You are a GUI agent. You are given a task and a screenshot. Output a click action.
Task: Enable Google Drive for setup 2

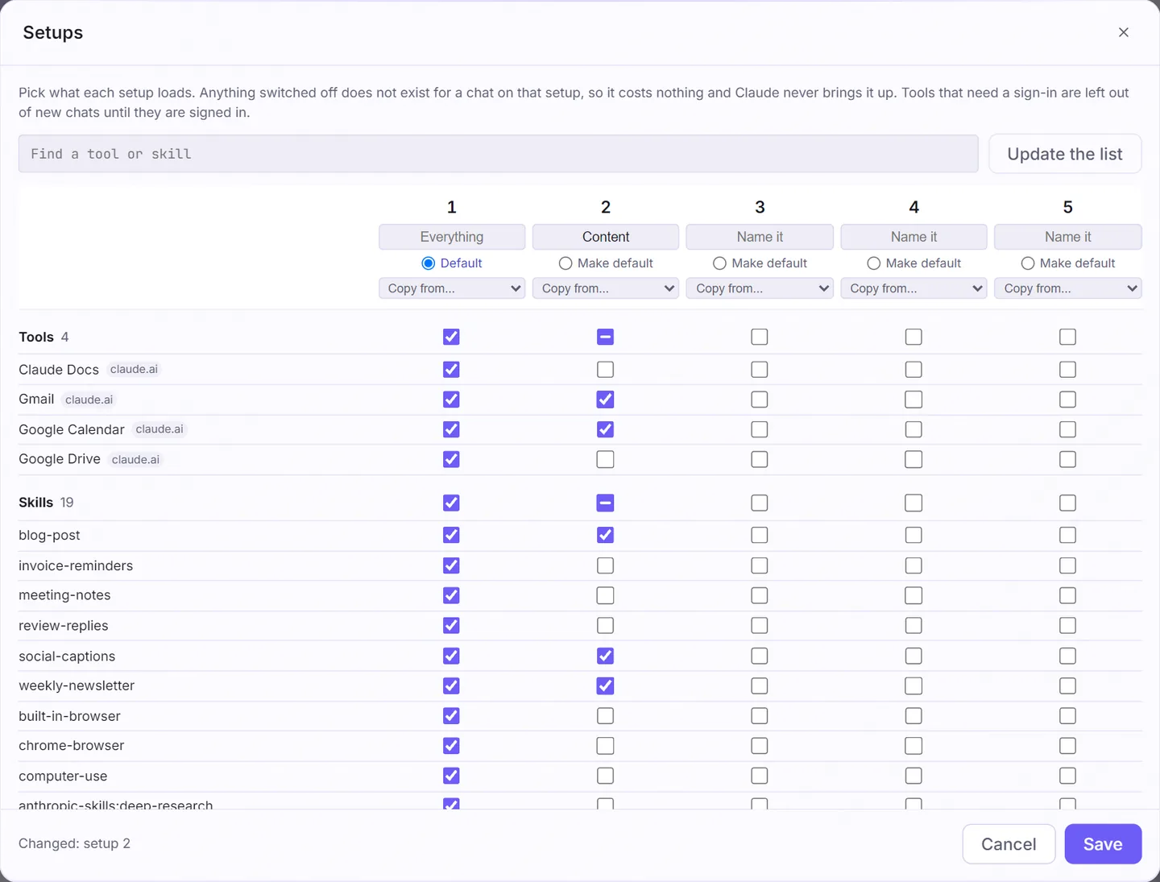tap(605, 459)
